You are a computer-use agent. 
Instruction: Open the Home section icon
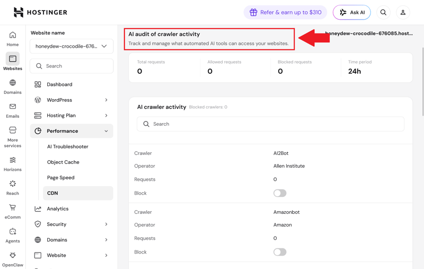point(12,35)
